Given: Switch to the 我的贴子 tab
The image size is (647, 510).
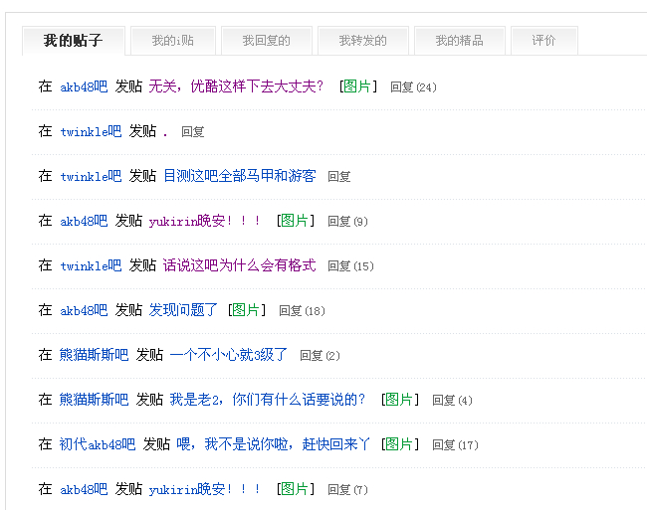Looking at the screenshot, I should pos(74,41).
